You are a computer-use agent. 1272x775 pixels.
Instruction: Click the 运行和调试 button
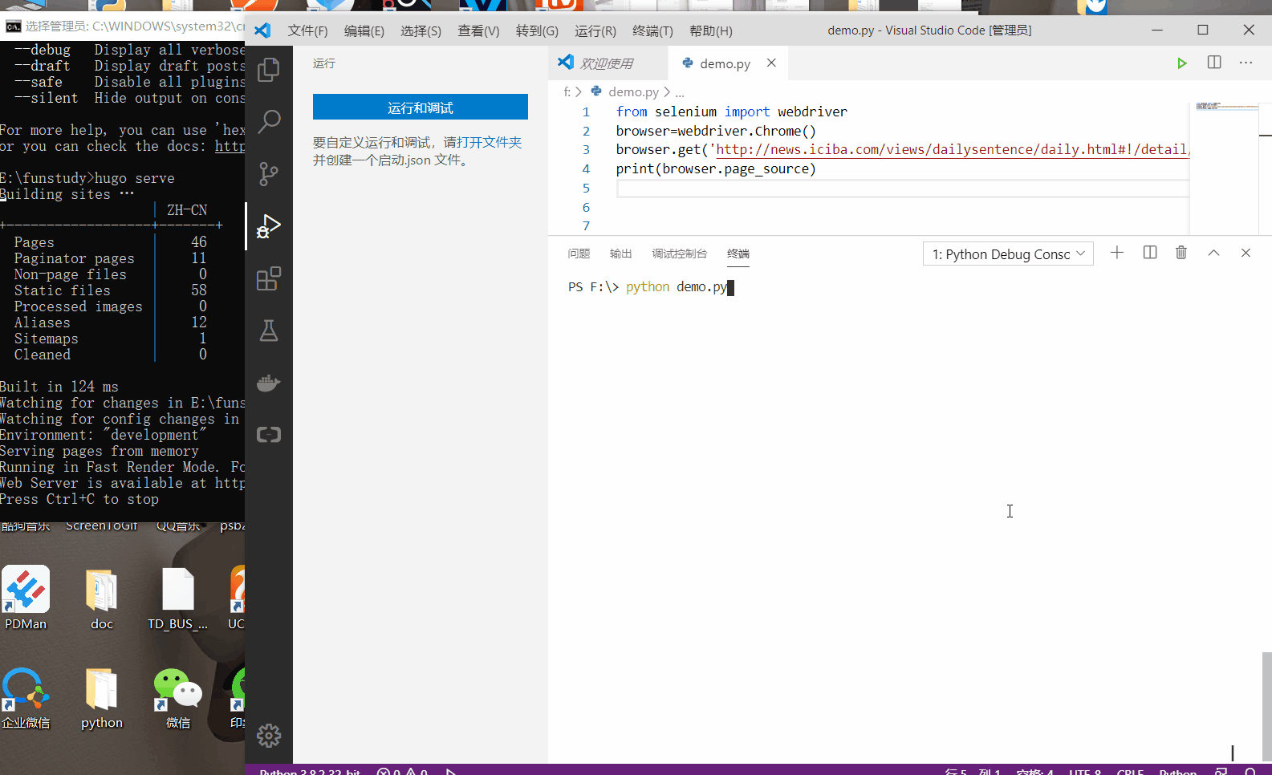pyautogui.click(x=421, y=107)
